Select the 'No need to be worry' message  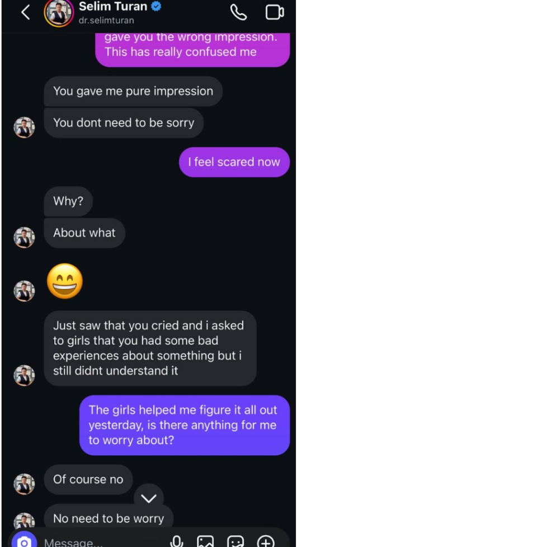pyautogui.click(x=108, y=518)
